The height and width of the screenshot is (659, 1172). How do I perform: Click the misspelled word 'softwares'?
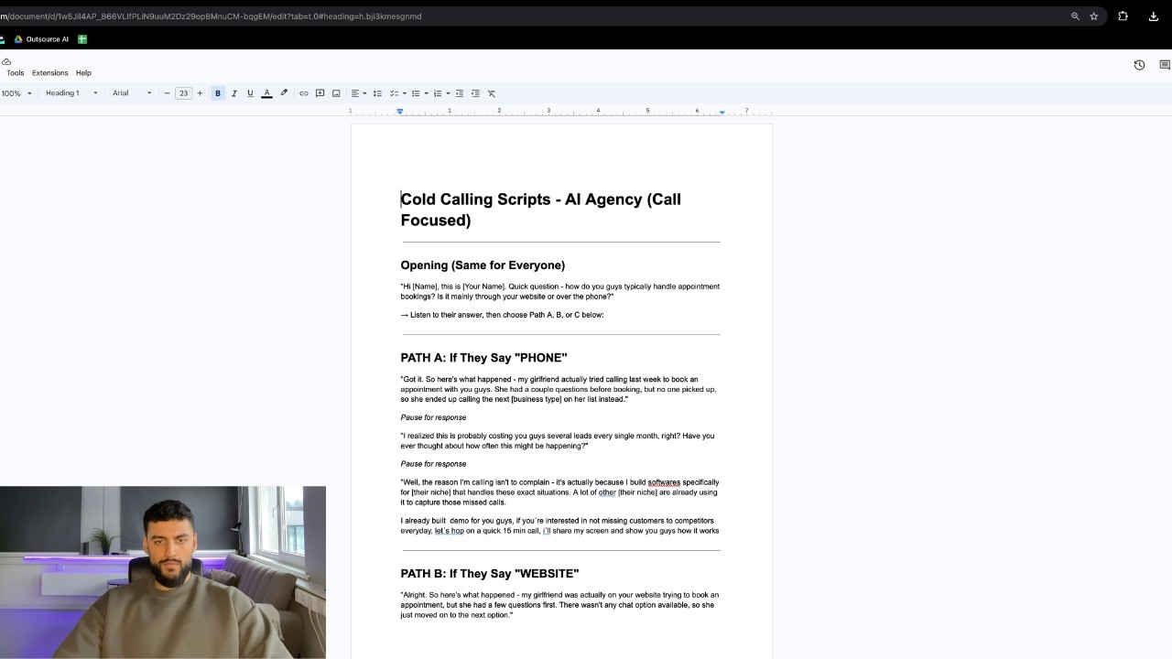click(664, 482)
